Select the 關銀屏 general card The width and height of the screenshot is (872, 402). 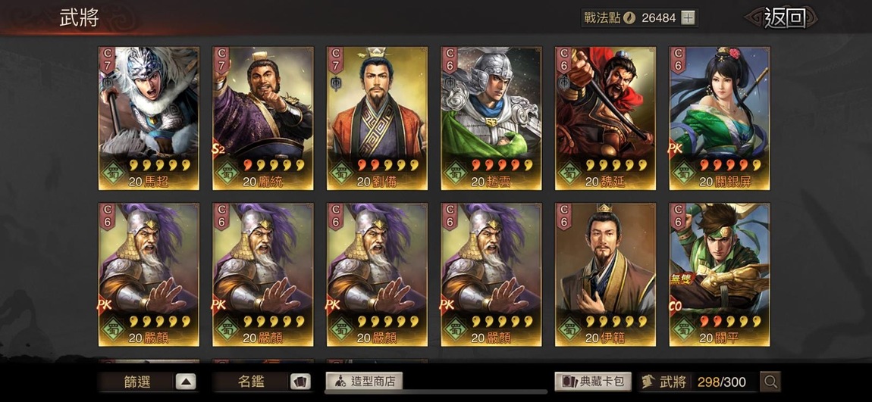(720, 118)
